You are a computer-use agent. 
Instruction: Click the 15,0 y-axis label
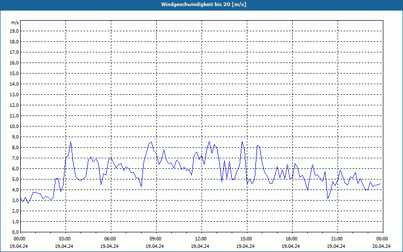[15, 73]
